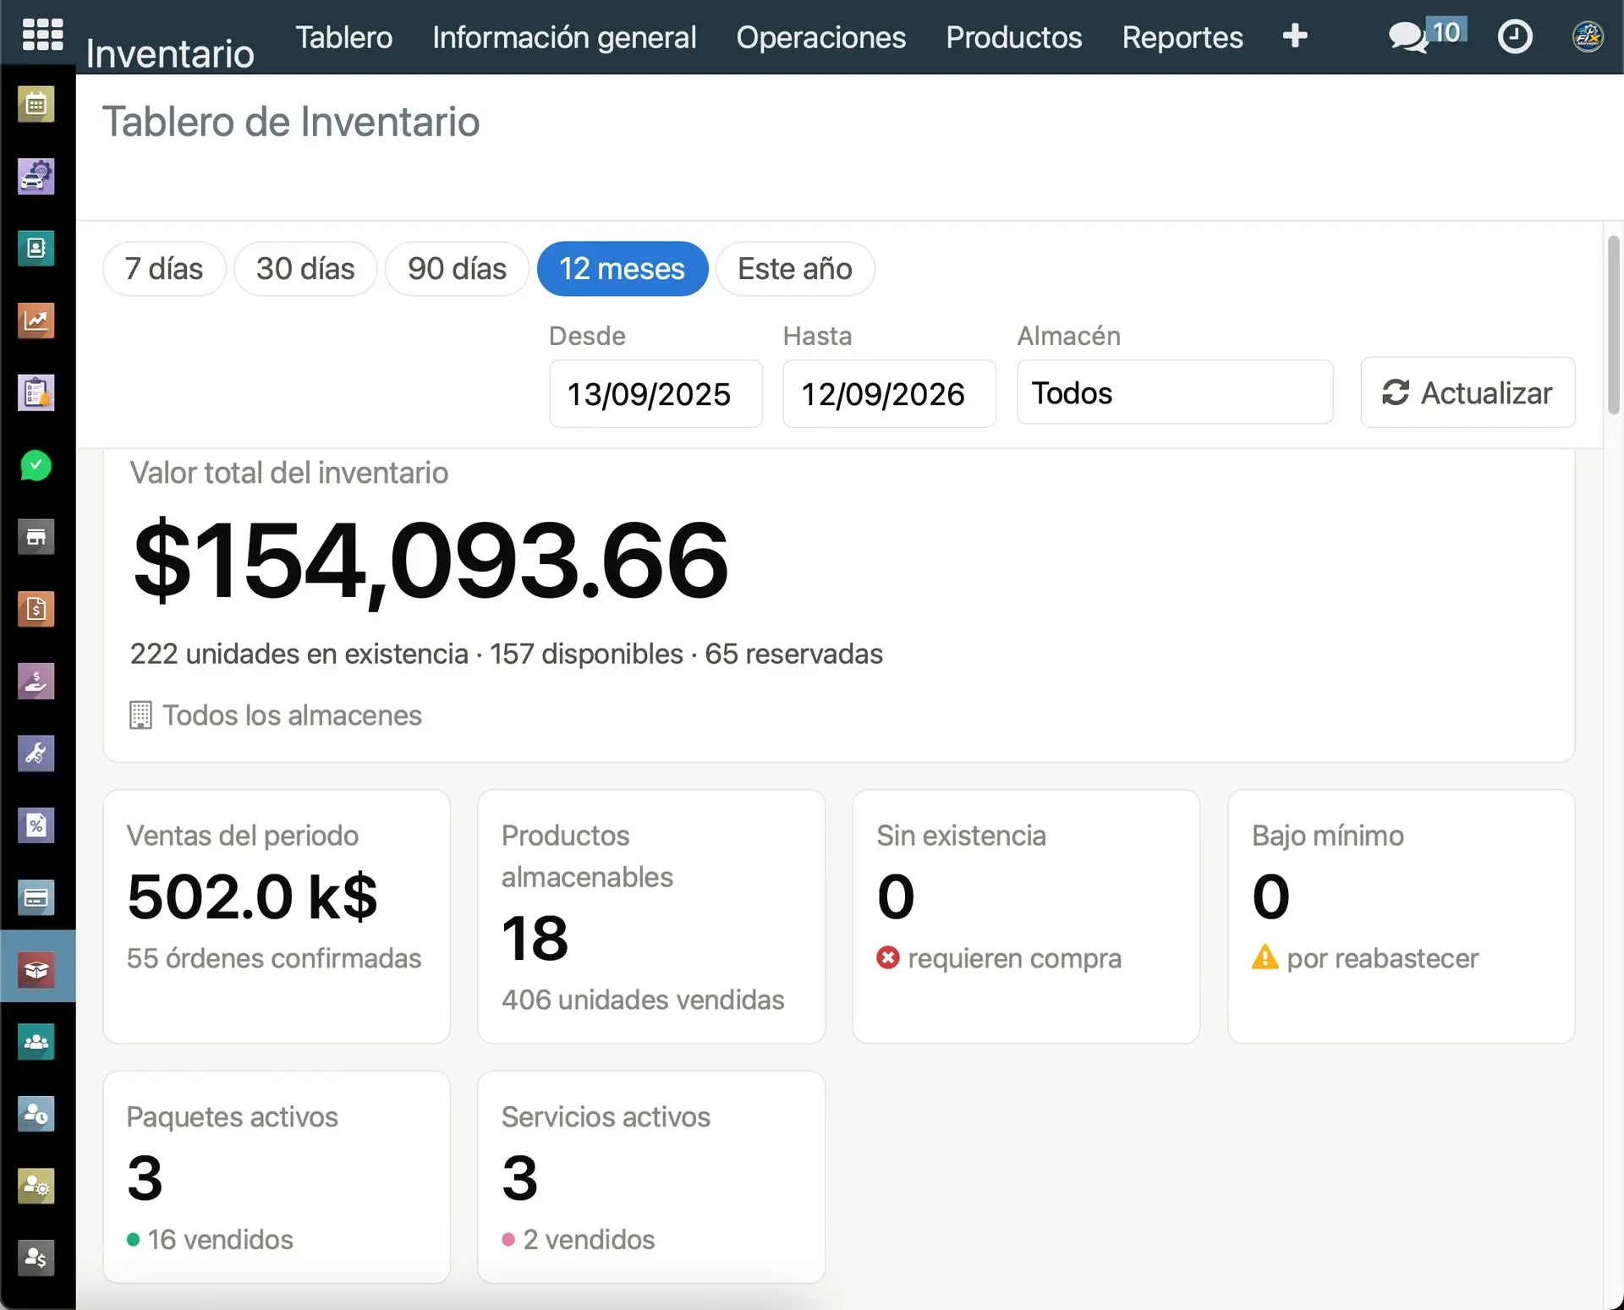
Task: Open the Almacén dropdown showing Todos
Action: [x=1175, y=393]
